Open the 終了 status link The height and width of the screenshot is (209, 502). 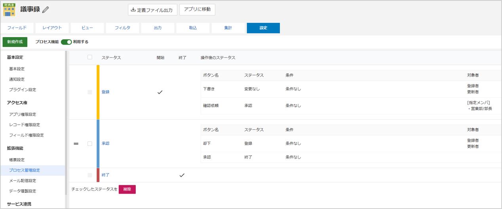105,175
